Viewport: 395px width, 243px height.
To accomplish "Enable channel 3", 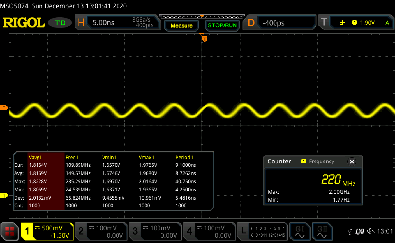I will click(155, 231).
